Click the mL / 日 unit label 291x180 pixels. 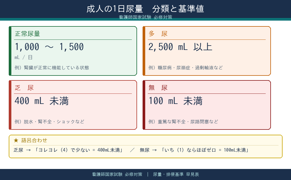pyautogui.click(x=24, y=57)
